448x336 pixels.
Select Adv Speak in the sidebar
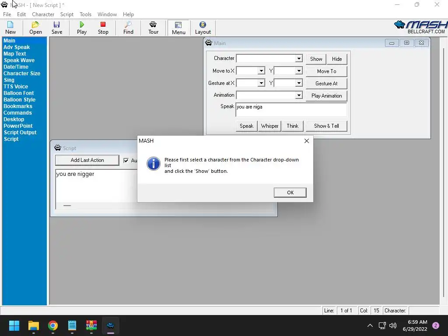[x=17, y=47]
